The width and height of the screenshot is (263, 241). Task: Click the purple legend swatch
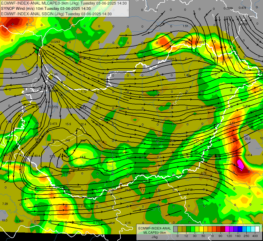232,229
